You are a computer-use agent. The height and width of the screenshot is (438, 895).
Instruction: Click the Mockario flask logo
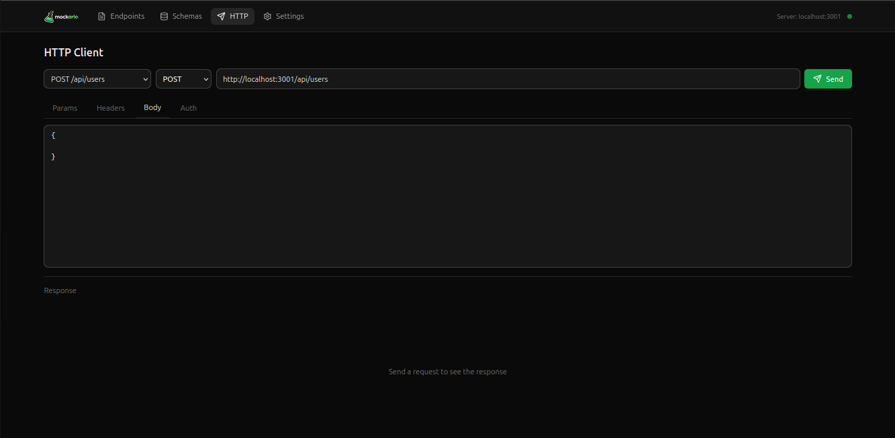[49, 17]
